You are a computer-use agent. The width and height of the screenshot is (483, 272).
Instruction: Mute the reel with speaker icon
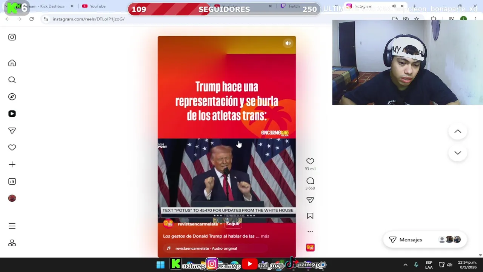288,43
